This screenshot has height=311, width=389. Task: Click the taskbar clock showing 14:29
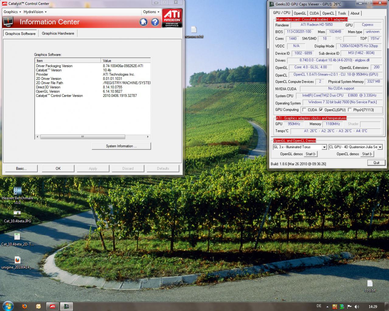click(373, 306)
